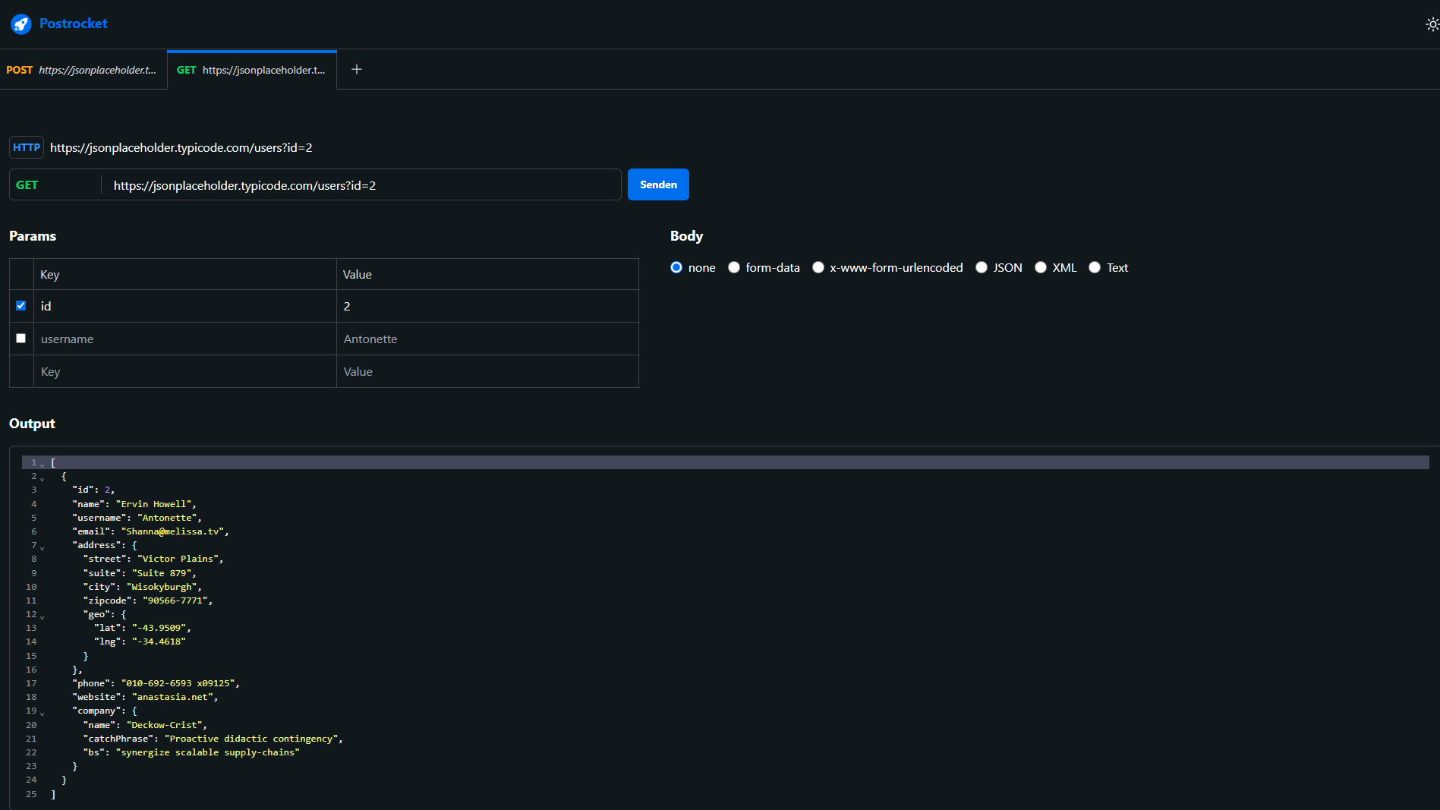Click the "Antonette" username in output
The width and height of the screenshot is (1440, 810).
(x=167, y=518)
